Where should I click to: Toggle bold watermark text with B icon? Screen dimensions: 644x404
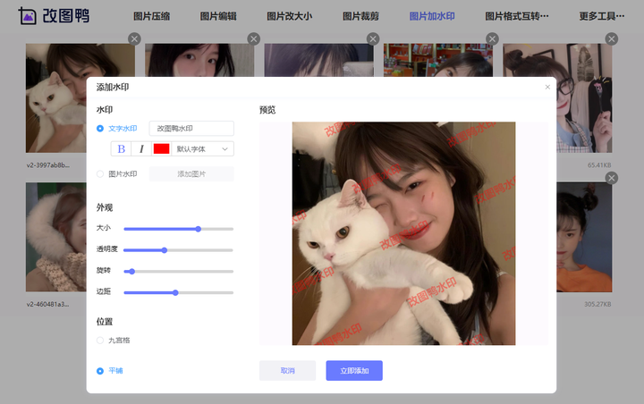(121, 148)
